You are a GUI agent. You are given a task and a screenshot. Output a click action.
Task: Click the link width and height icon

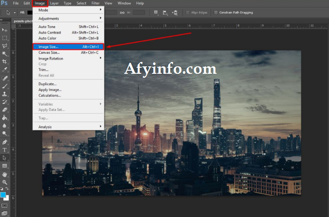(x=122, y=13)
